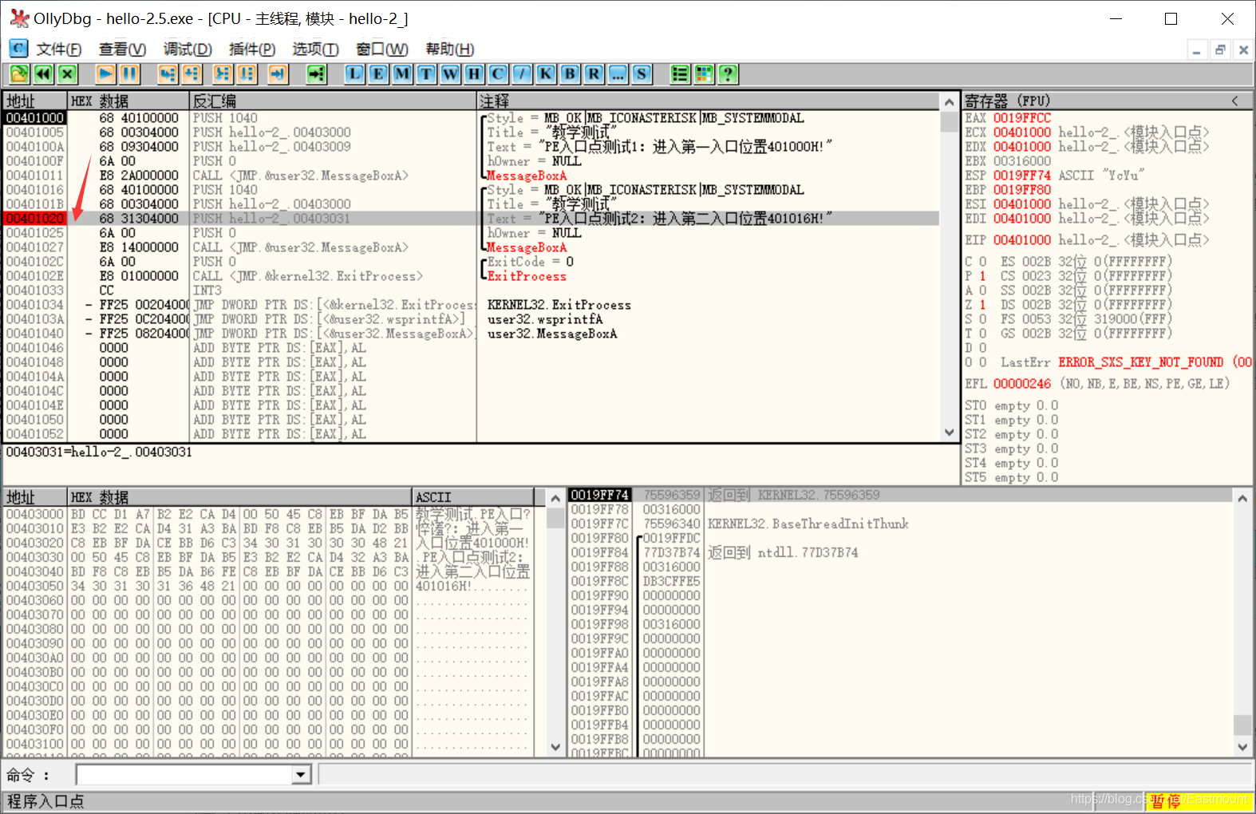Image resolution: width=1256 pixels, height=814 pixels.
Task: Click into the 命令 command input field
Action: click(185, 775)
